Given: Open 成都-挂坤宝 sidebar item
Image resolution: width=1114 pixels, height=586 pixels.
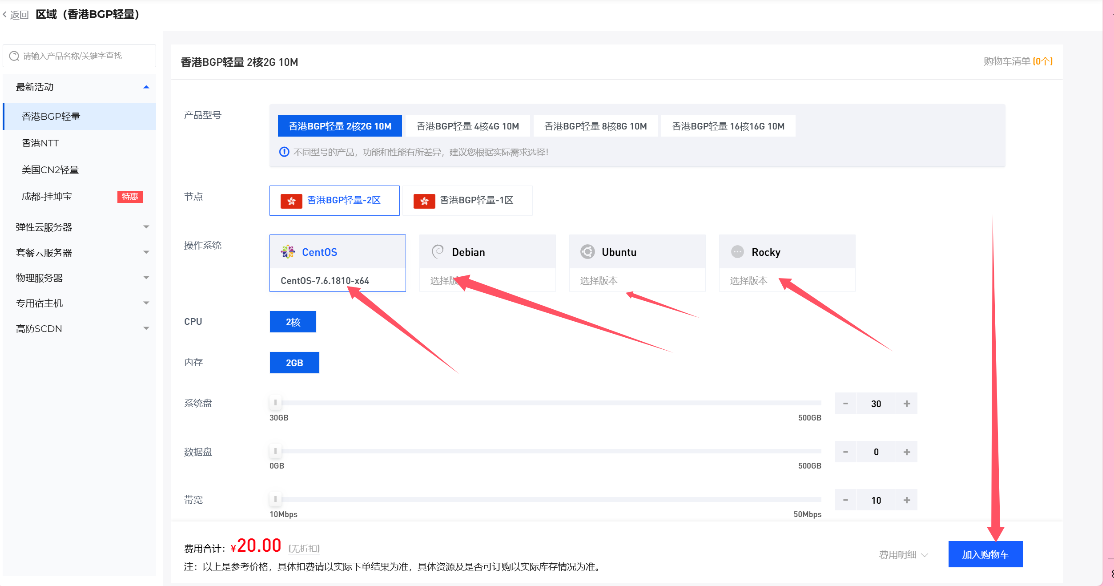Looking at the screenshot, I should coord(80,197).
